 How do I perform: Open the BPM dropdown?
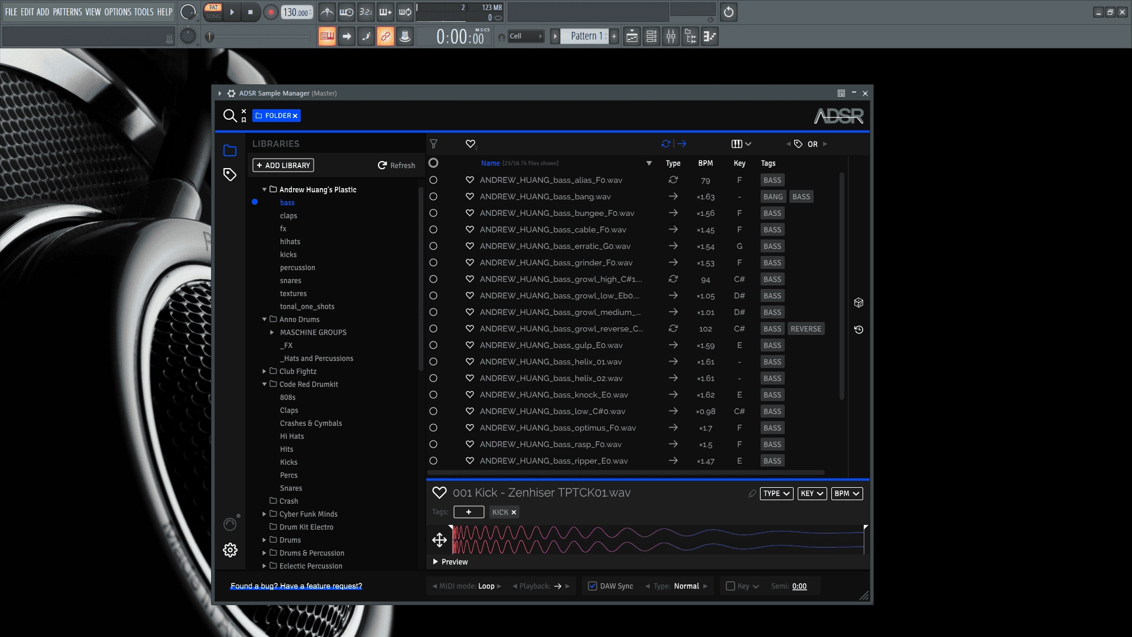[847, 494]
